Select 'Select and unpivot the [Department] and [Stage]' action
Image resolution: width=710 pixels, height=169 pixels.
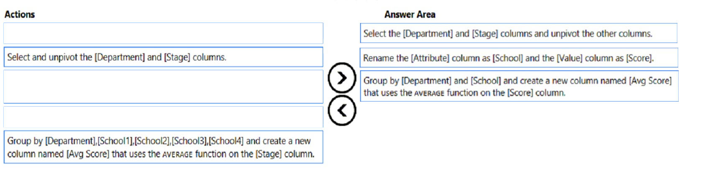click(163, 57)
